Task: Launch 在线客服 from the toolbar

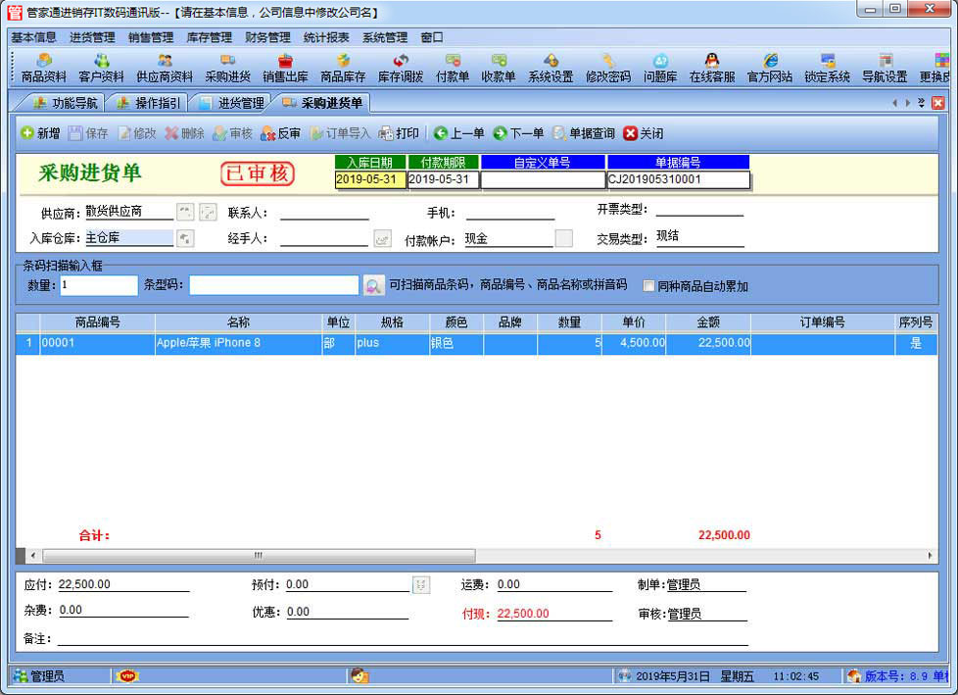Action: tap(712, 68)
